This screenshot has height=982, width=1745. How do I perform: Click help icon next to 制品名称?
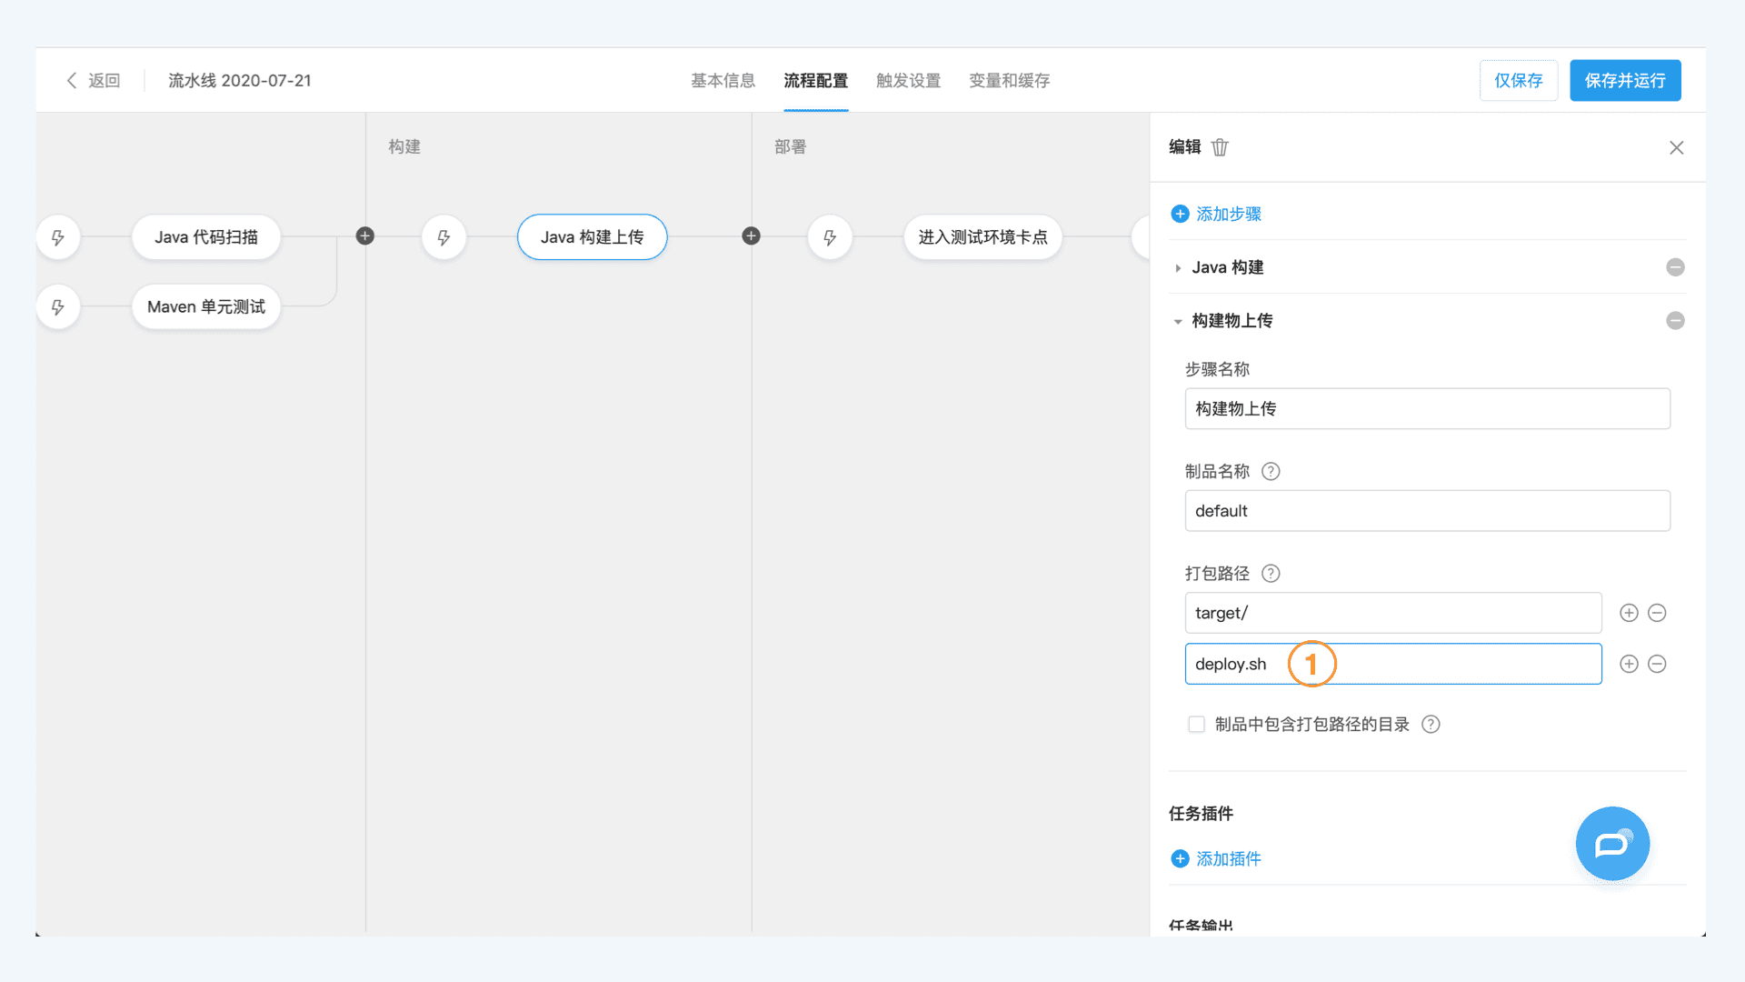click(x=1271, y=471)
